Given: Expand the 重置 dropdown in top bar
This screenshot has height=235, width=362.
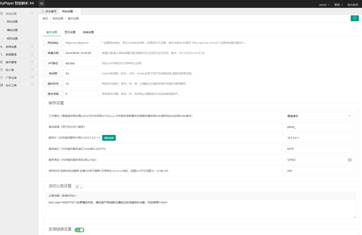Looking at the screenshot, I should click(338, 5).
